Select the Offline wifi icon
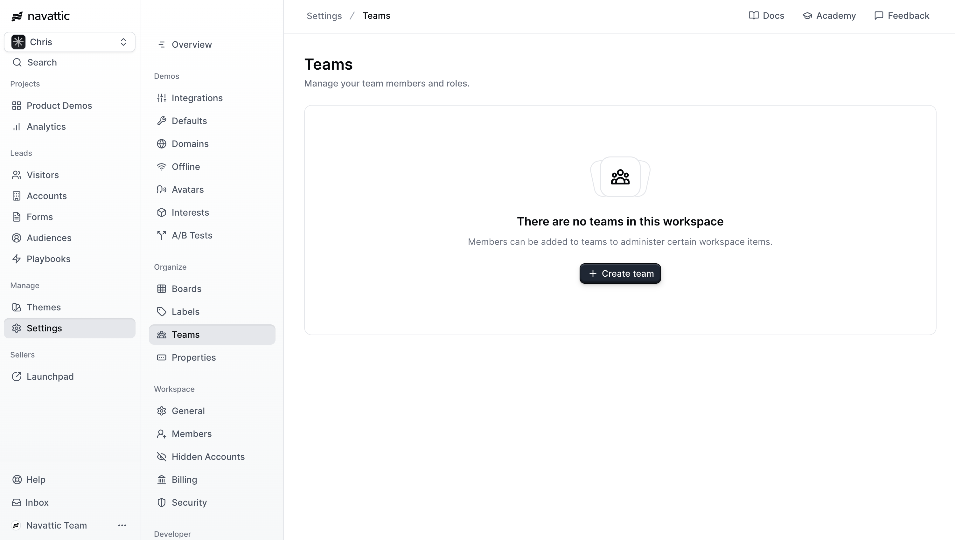 point(161,167)
